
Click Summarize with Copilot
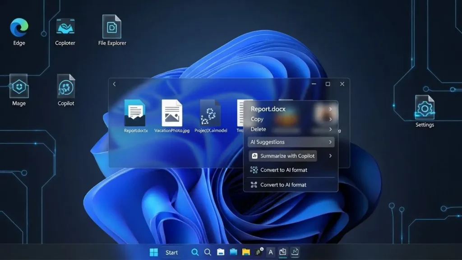(x=283, y=156)
